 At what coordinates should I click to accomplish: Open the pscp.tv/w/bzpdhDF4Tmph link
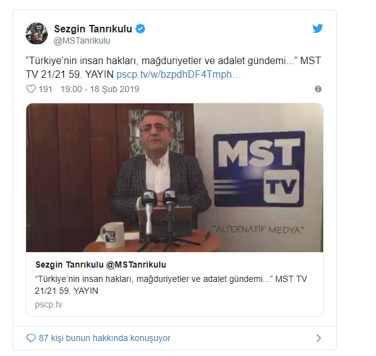click(178, 75)
